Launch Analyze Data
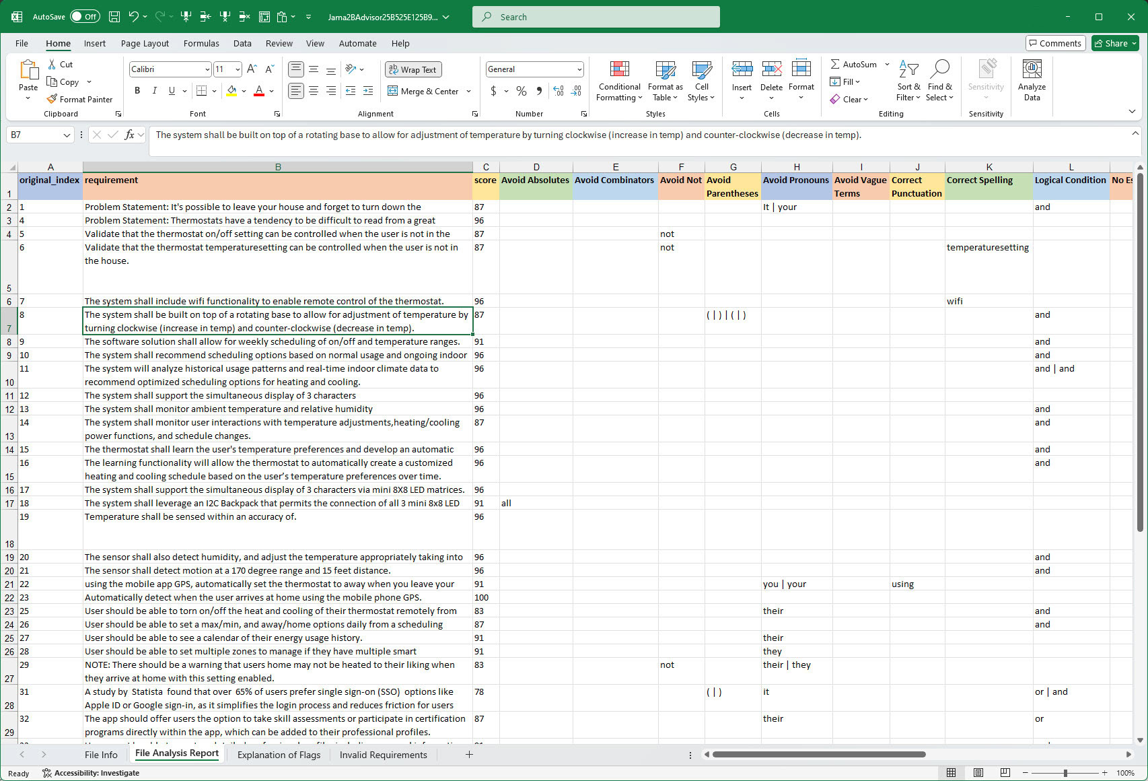 click(x=1032, y=80)
